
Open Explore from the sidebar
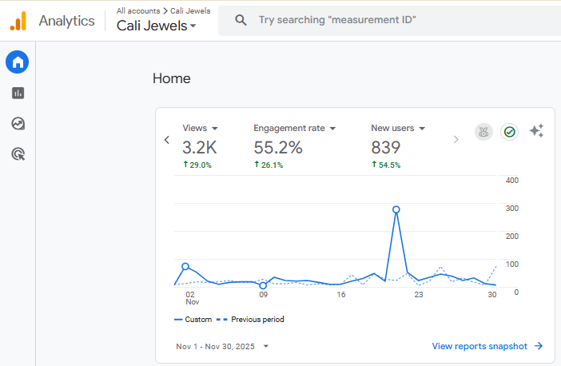coord(18,123)
